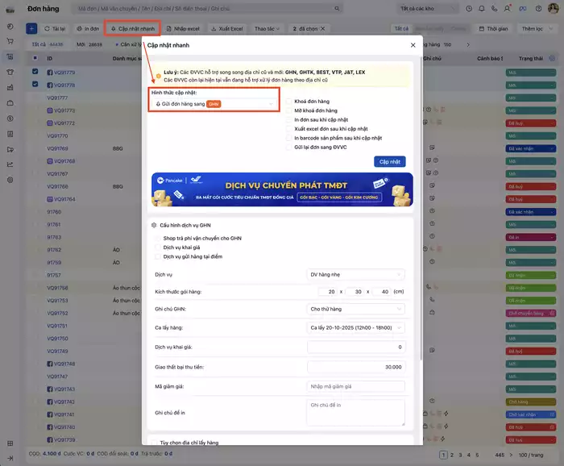Expand the Dịch vụ DV hàng nhẹ dropdown

356,274
